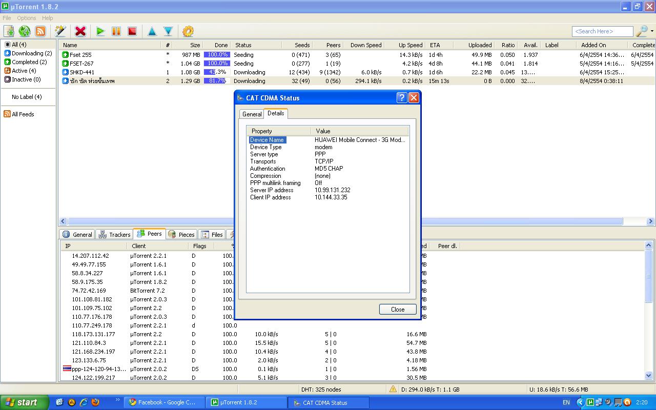
Task: Sort peers by the Client column header
Action: 157,246
